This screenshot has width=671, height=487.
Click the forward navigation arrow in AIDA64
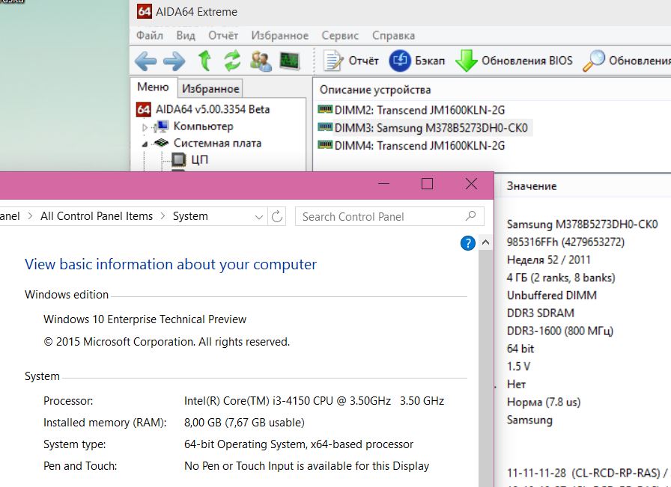174,61
